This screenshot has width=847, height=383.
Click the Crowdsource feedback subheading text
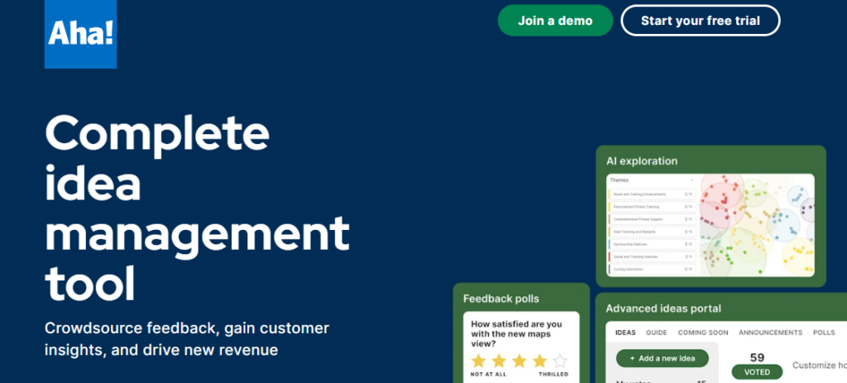click(187, 338)
